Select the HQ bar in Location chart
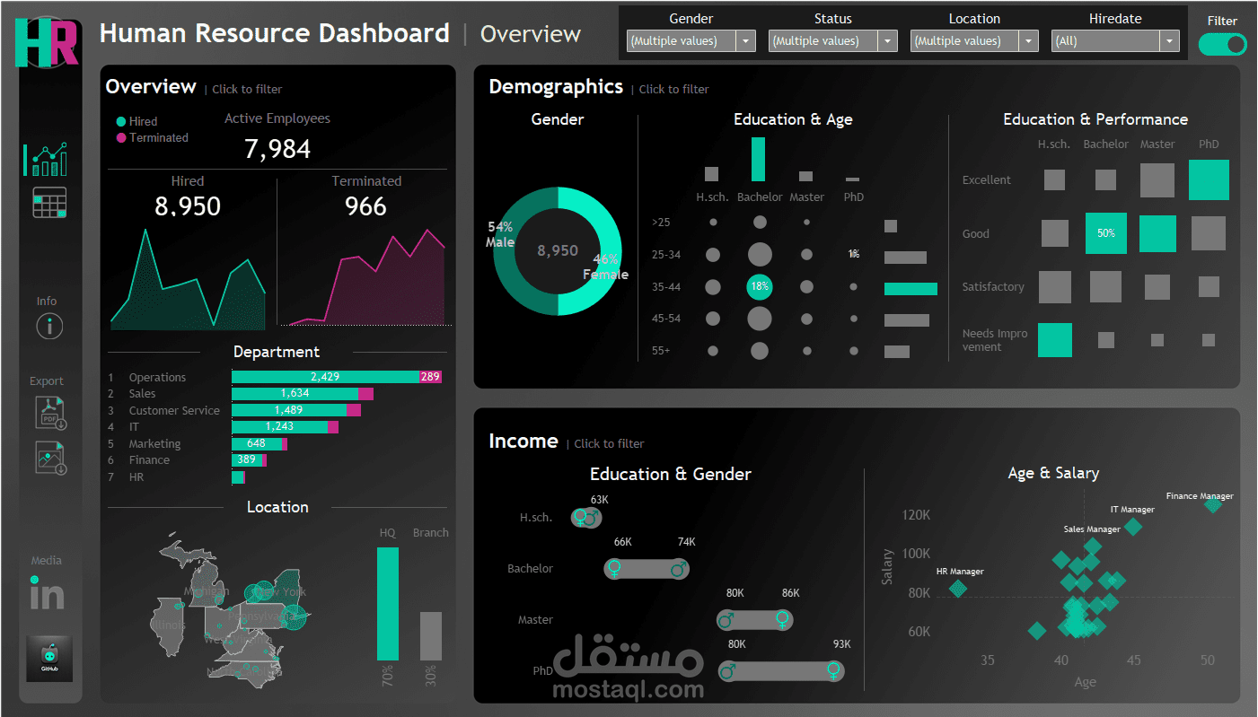The image size is (1258, 717). point(387,601)
